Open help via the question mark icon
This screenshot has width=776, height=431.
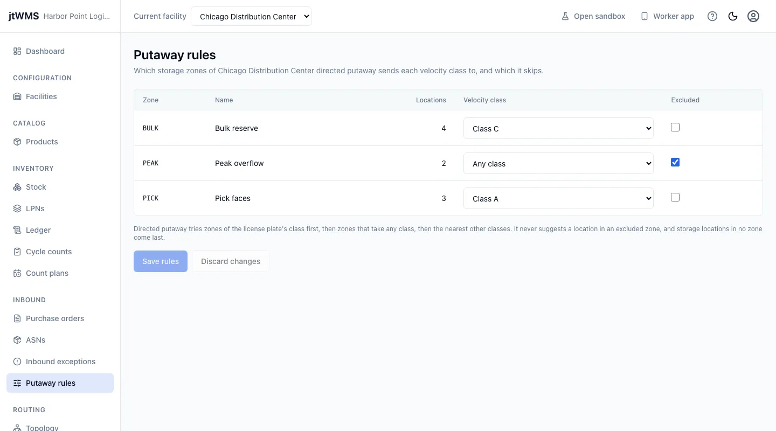[x=712, y=16]
